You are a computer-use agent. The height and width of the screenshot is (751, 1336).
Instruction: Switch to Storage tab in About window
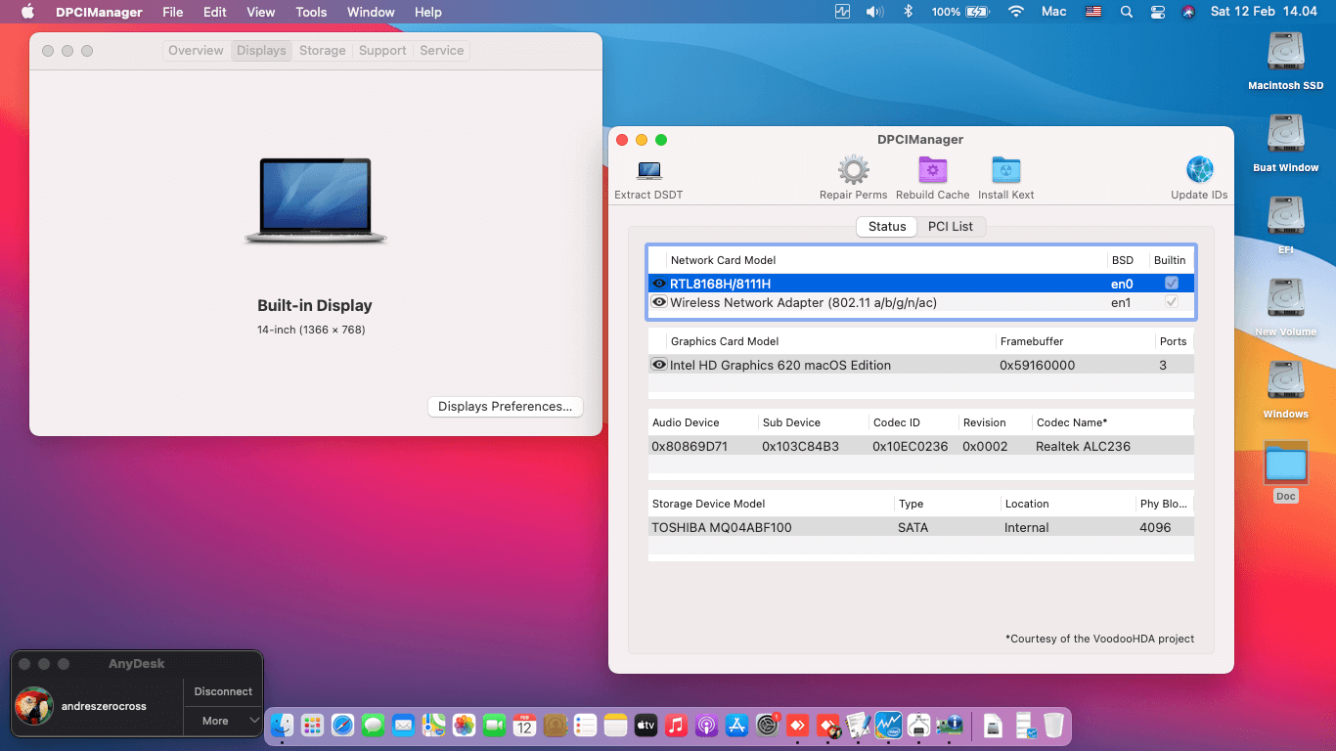(x=323, y=51)
